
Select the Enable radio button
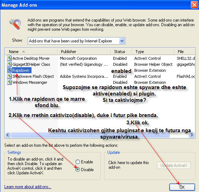click(x=78, y=162)
